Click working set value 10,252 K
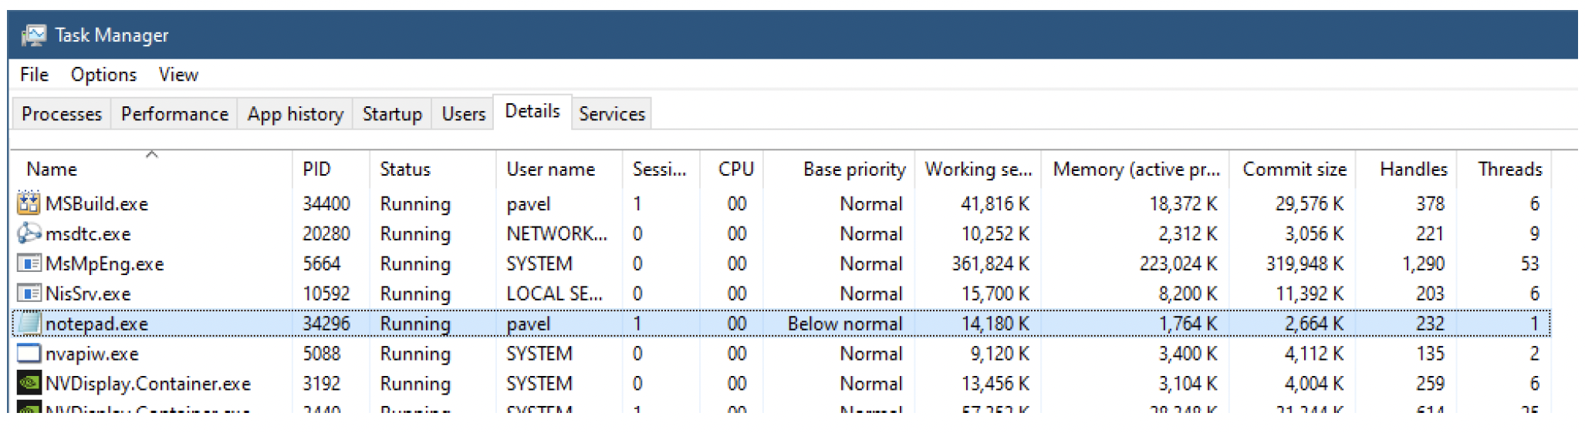 (995, 234)
